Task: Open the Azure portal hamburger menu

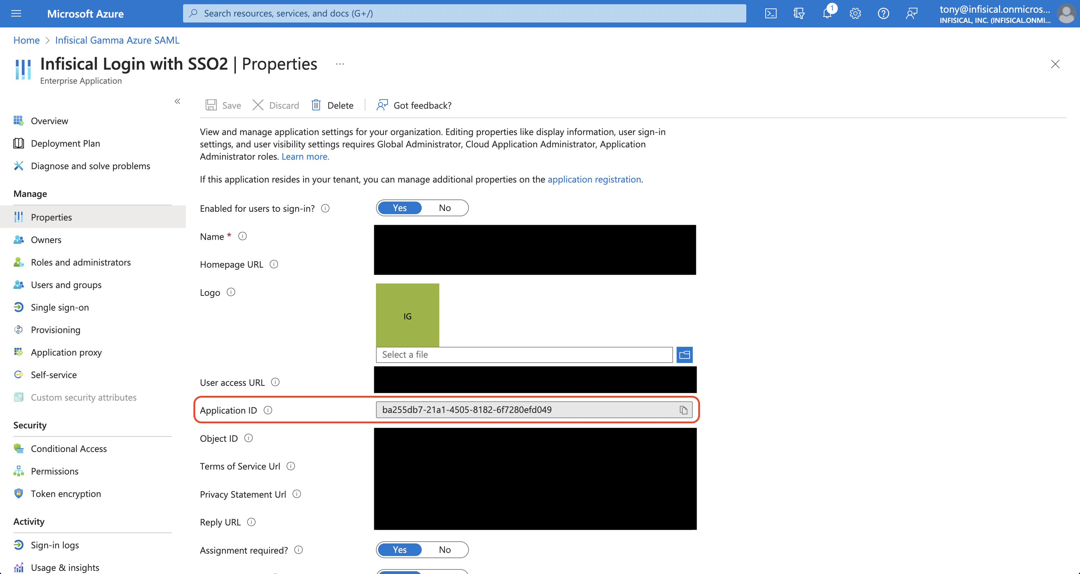Action: [x=16, y=13]
